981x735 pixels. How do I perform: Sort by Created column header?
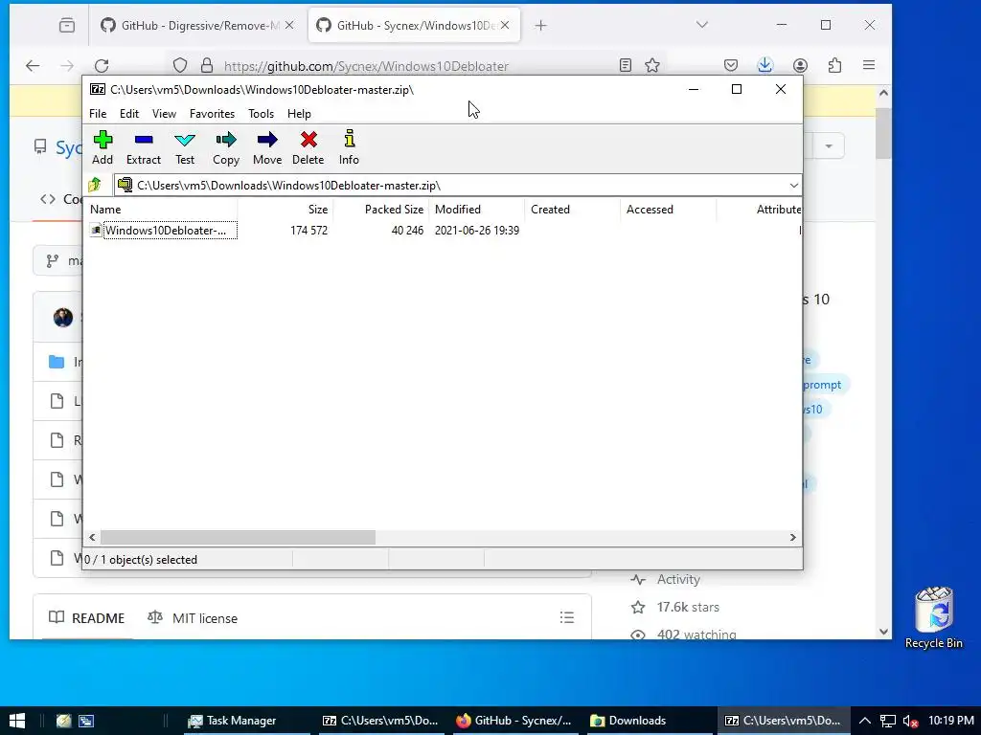coord(573,210)
